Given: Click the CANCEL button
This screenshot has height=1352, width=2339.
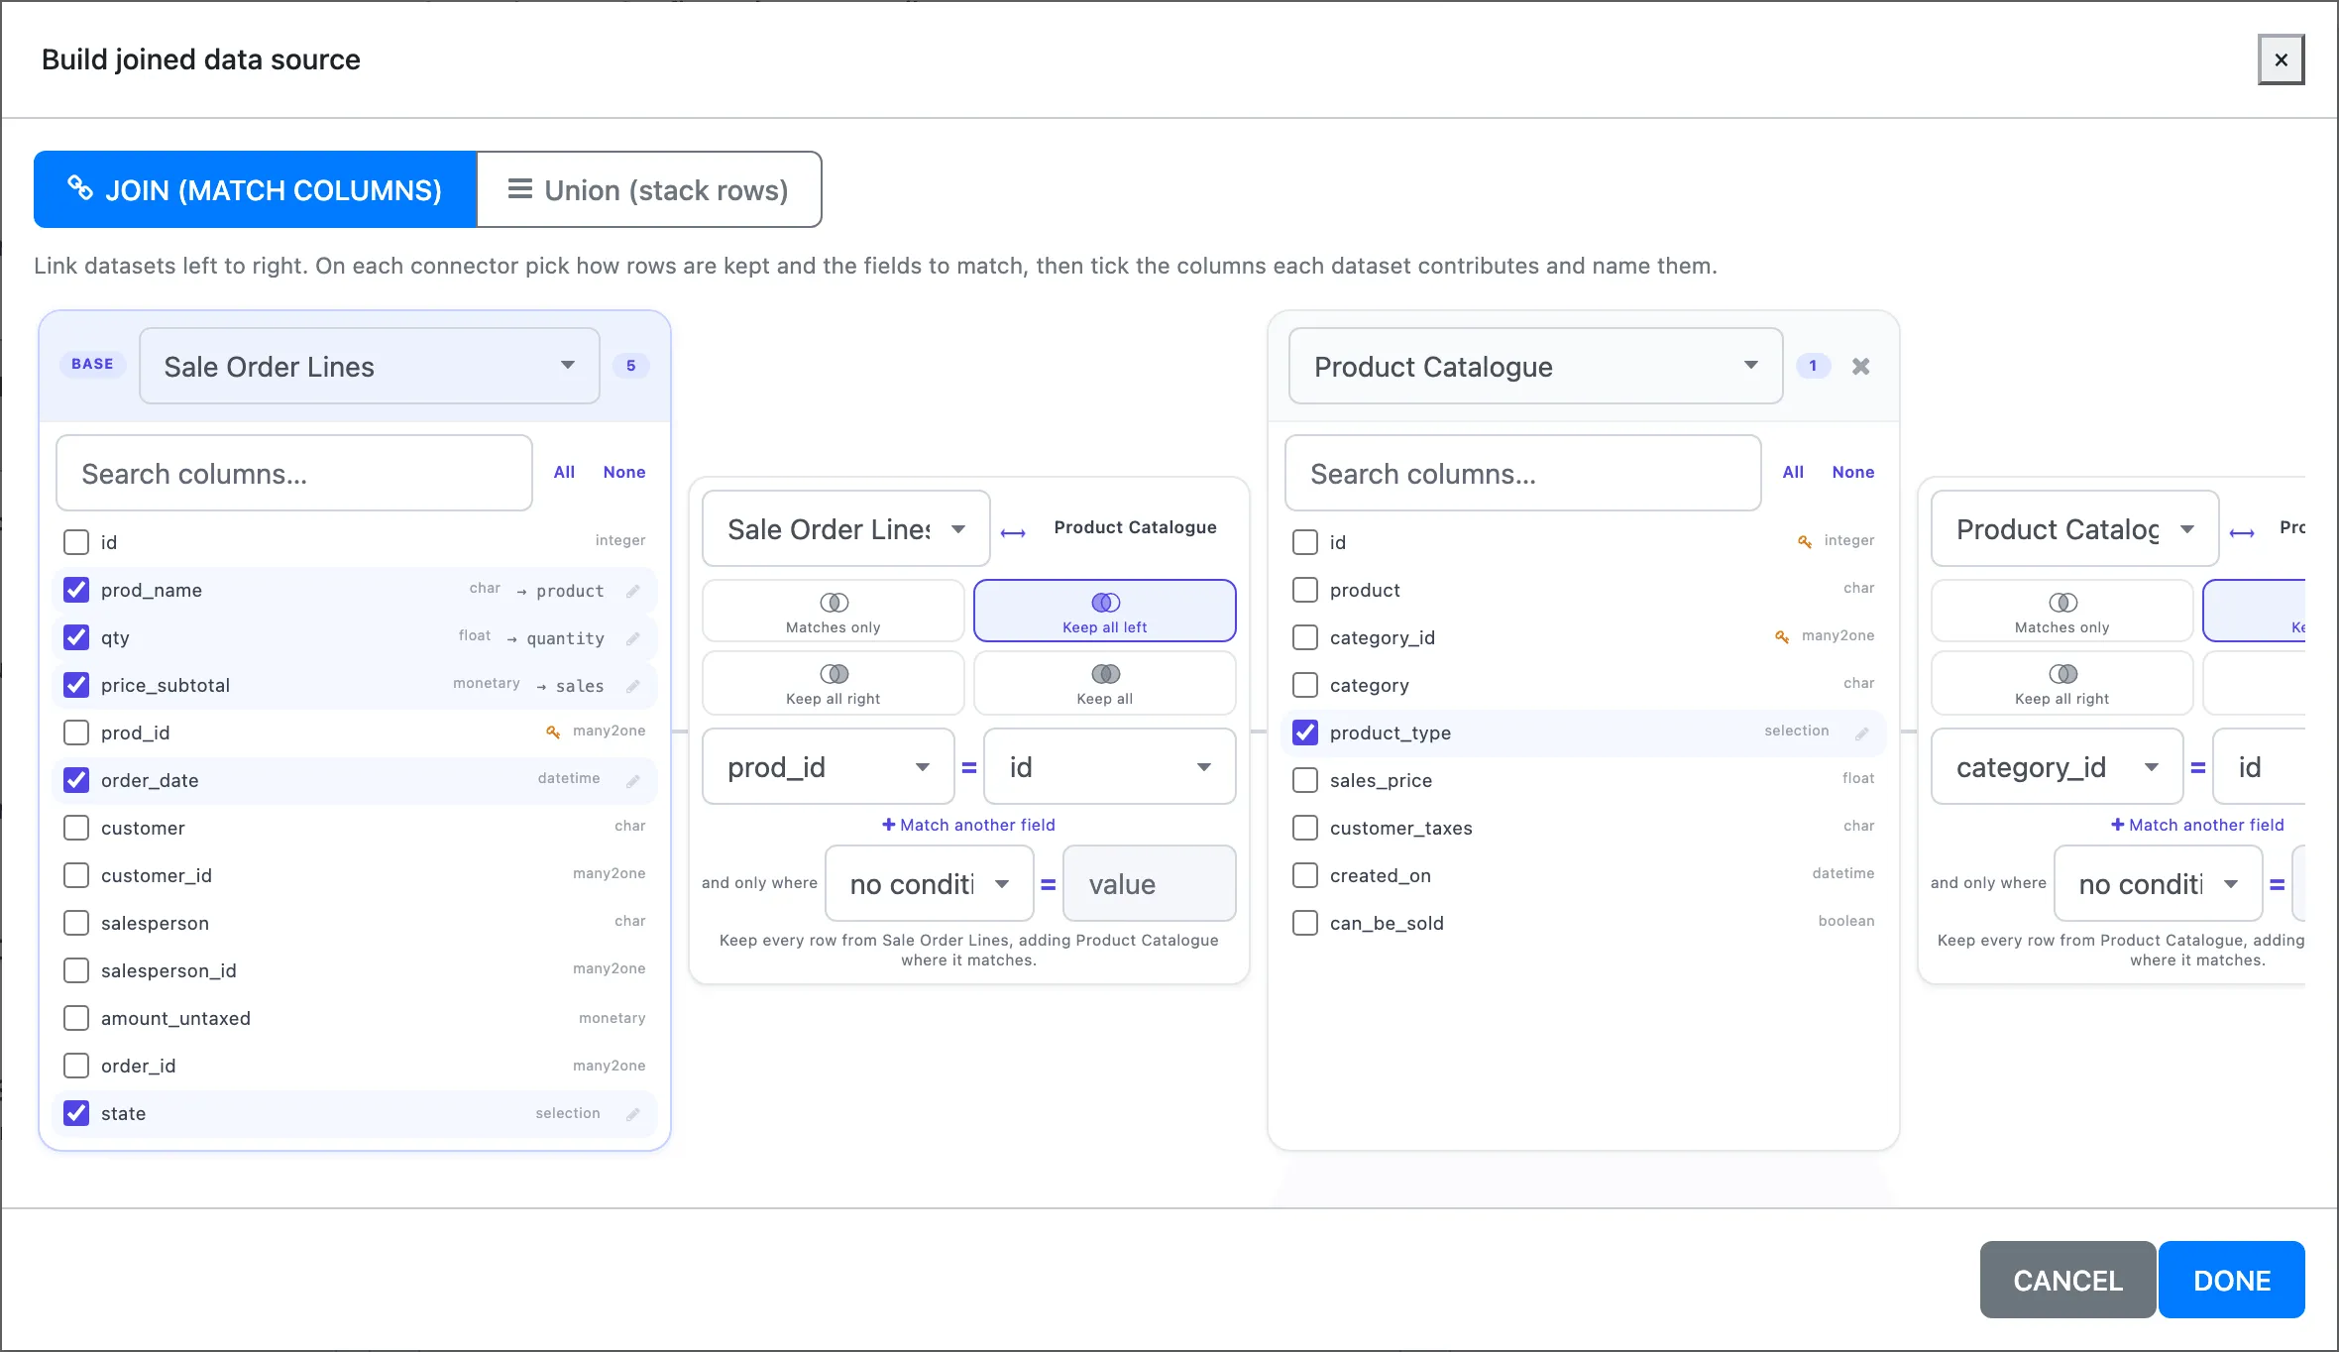Looking at the screenshot, I should coord(2067,1280).
